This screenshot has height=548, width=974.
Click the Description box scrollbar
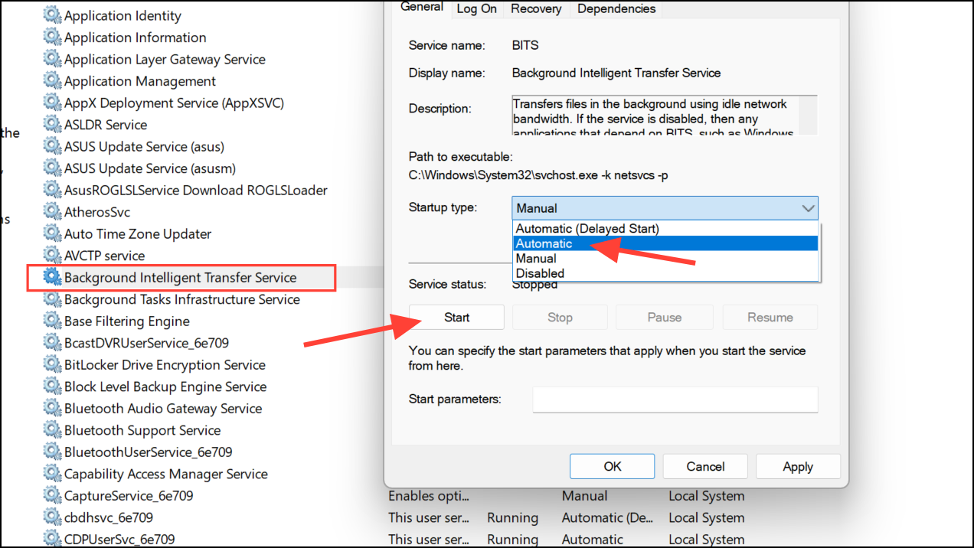point(808,115)
